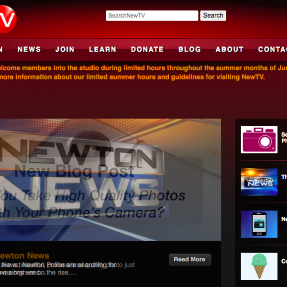Select the smartphone camera icon item
287x287 pixels.
click(259, 224)
